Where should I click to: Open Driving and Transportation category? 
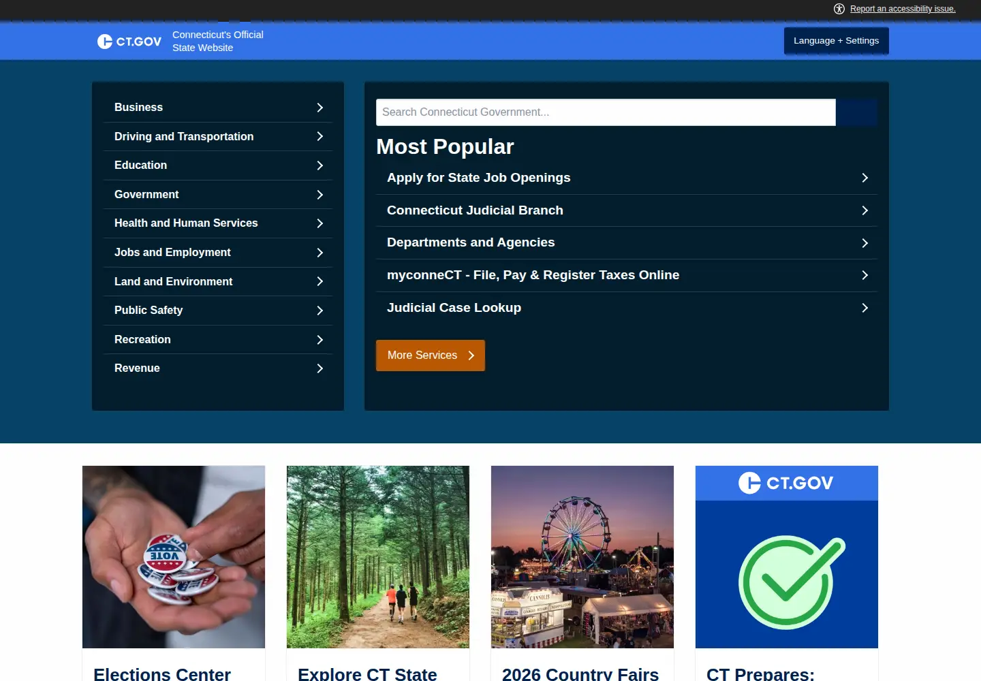(x=218, y=137)
